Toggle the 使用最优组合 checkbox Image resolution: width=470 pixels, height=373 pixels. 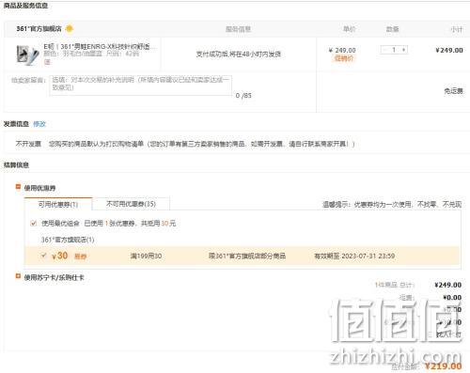(33, 224)
